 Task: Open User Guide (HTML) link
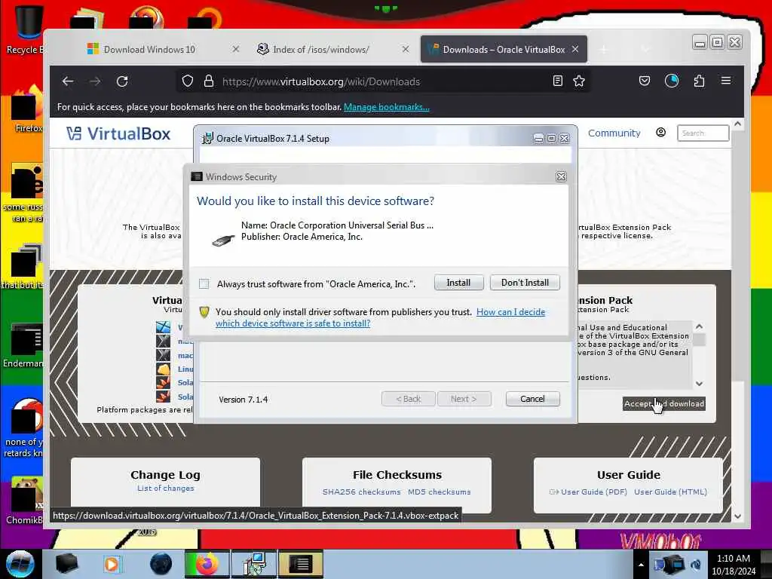[670, 492]
